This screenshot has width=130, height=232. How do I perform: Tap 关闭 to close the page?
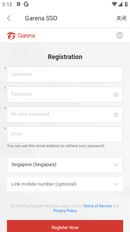pyautogui.click(x=121, y=18)
